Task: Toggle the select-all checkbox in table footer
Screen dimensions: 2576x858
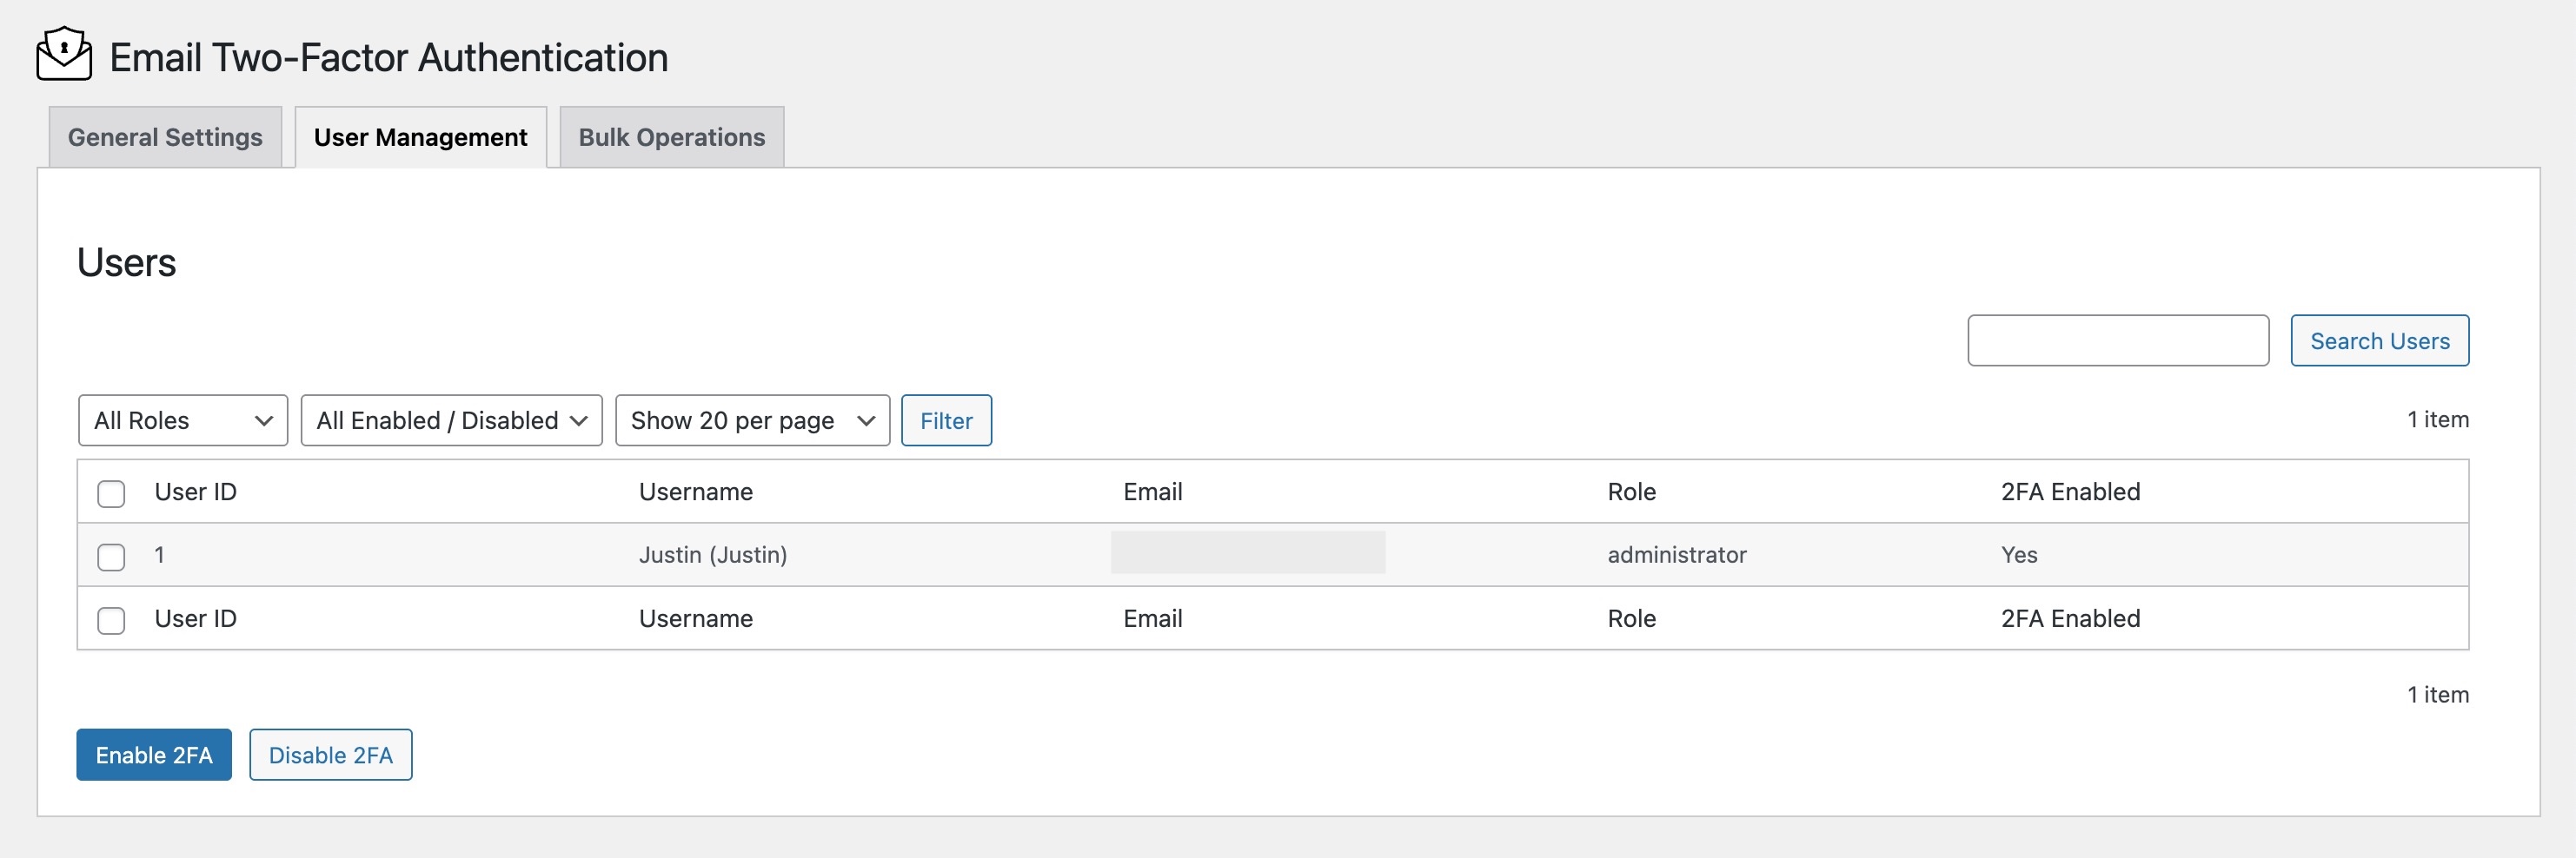Action: [x=111, y=620]
